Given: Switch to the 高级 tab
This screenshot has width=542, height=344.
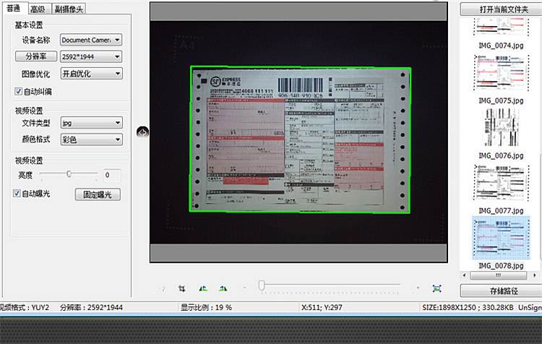Looking at the screenshot, I should click(x=38, y=9).
